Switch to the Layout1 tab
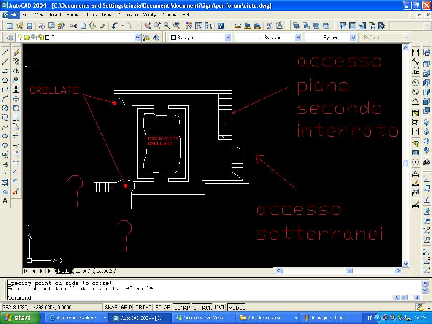 coord(83,271)
